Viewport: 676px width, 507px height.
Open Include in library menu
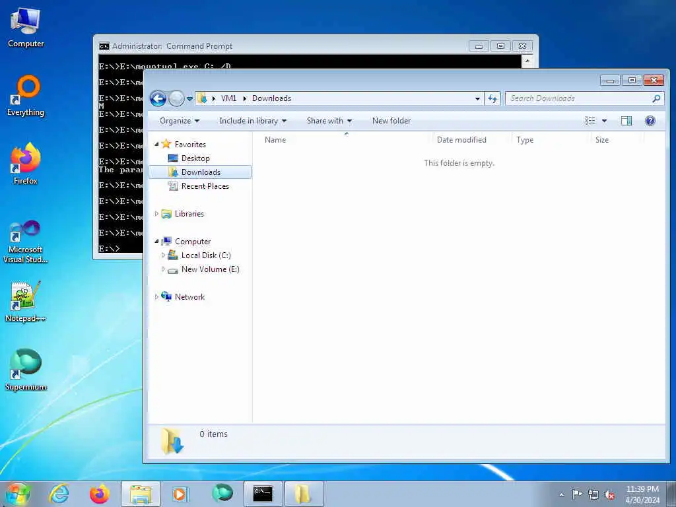pyautogui.click(x=253, y=121)
